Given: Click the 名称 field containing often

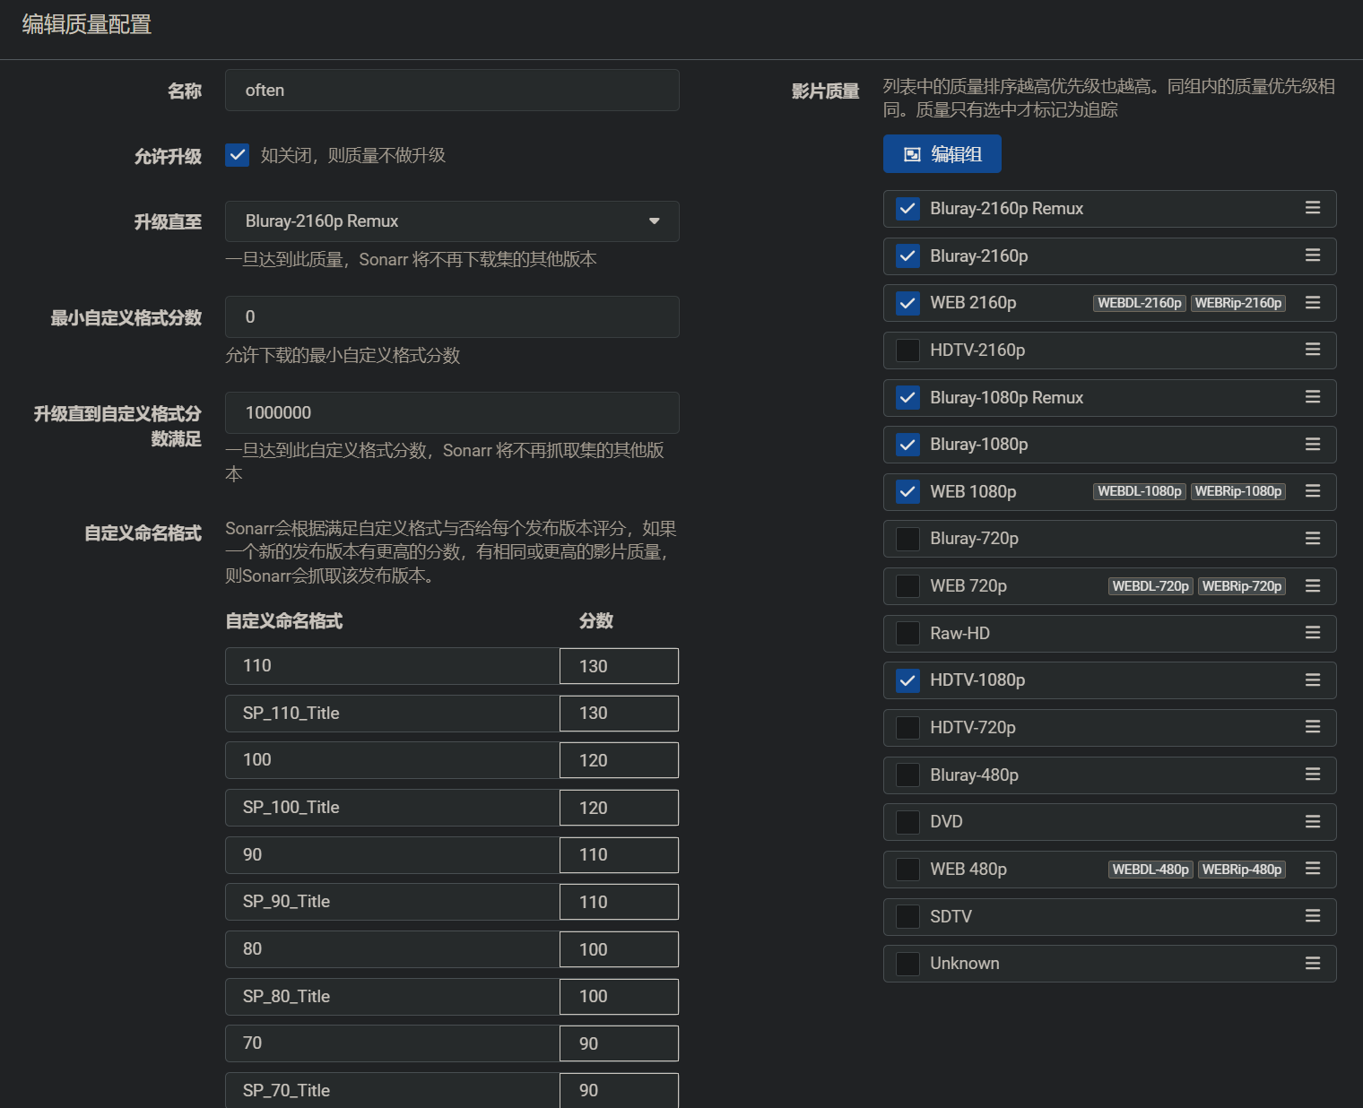Looking at the screenshot, I should [x=452, y=91].
